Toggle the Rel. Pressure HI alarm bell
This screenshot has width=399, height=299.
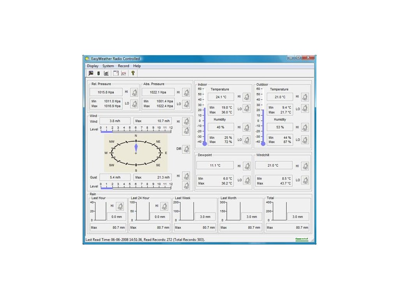coord(134,92)
